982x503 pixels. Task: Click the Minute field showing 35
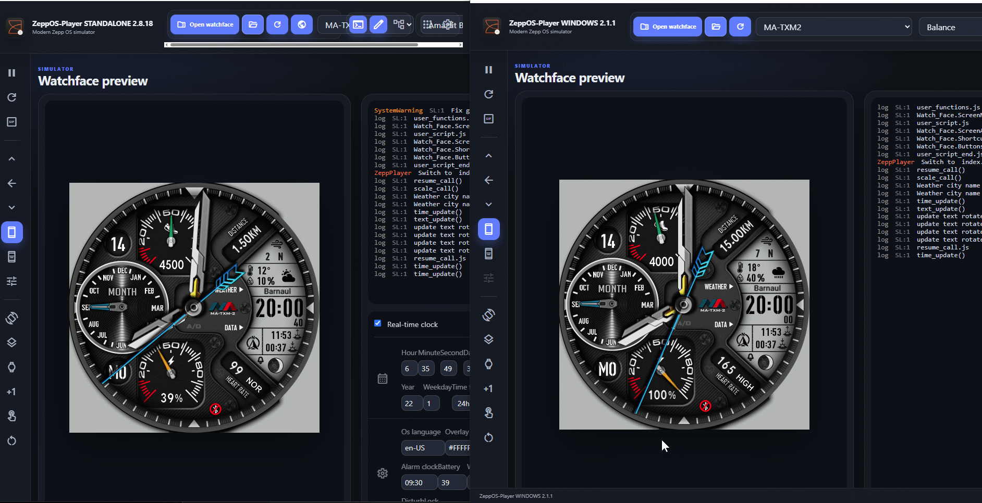[x=427, y=369]
